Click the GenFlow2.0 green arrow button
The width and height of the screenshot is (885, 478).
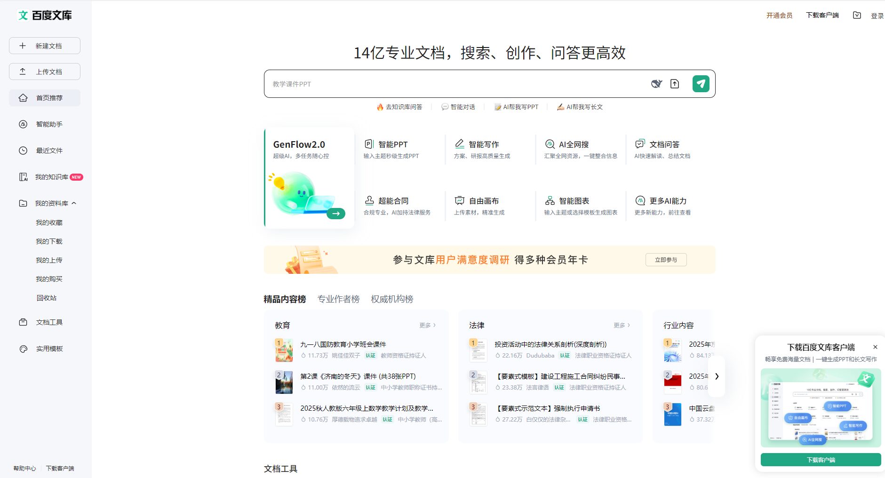[336, 214]
